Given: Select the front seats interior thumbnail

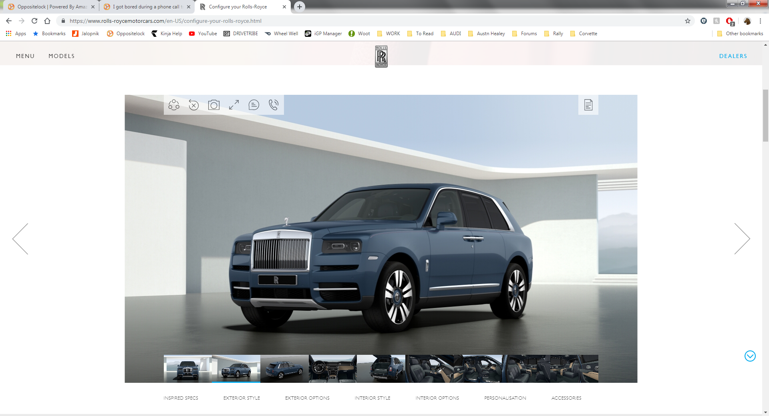Looking at the screenshot, I should (x=429, y=369).
